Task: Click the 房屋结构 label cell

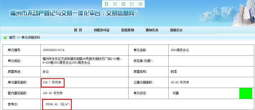Action: coord(148,72)
